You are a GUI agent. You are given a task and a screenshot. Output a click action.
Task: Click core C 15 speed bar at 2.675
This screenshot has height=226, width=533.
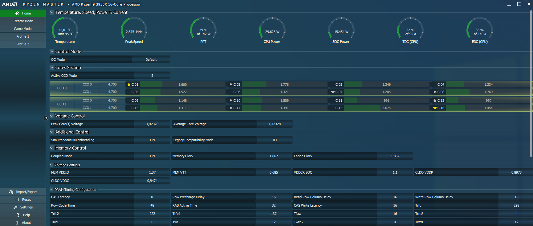[x=386, y=108]
